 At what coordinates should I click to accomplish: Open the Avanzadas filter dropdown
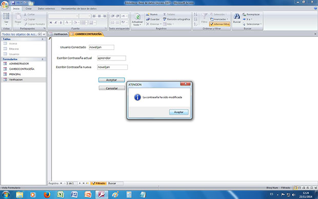pyautogui.click(x=219, y=19)
